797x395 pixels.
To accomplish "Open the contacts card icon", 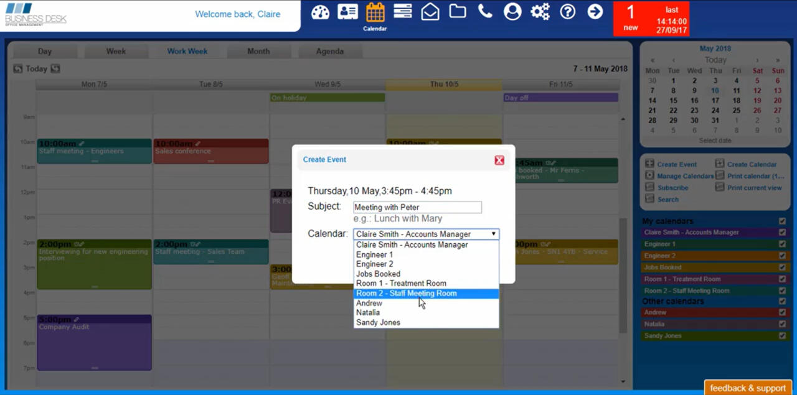I will (x=347, y=12).
